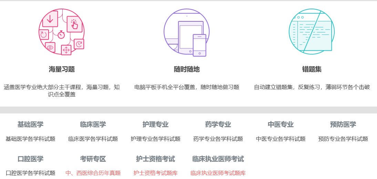Image resolution: width=377 pixels, height=179 pixels.
Task: Open the 预防医学 category heading
Action: (343, 125)
